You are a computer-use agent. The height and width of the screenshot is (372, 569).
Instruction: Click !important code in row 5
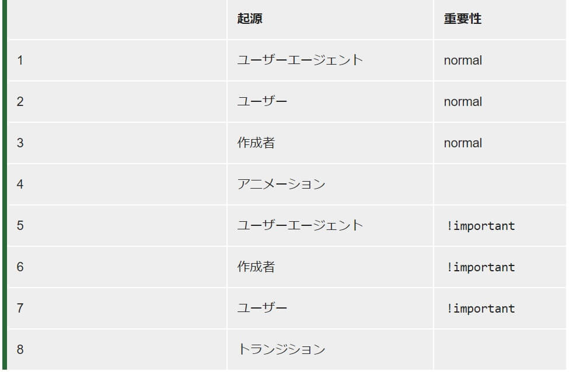click(x=481, y=226)
